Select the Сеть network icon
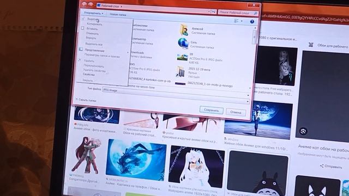349x196 pixels. [183, 44]
